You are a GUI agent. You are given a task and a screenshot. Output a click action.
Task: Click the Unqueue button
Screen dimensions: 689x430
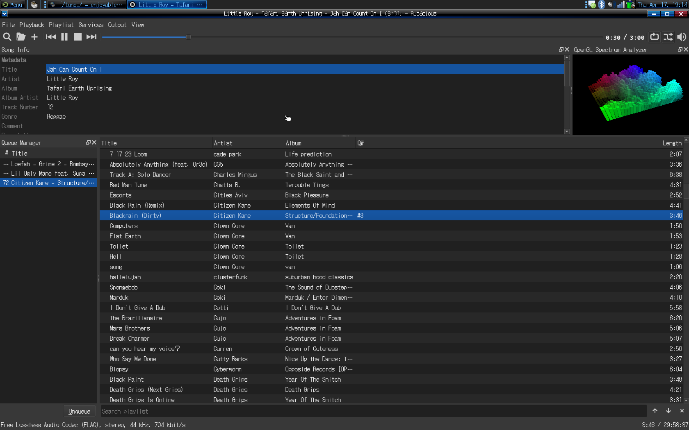click(x=79, y=411)
